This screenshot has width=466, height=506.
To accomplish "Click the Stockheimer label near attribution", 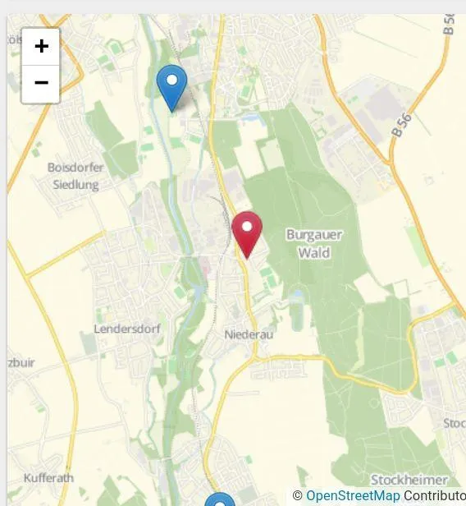I will (x=409, y=480).
